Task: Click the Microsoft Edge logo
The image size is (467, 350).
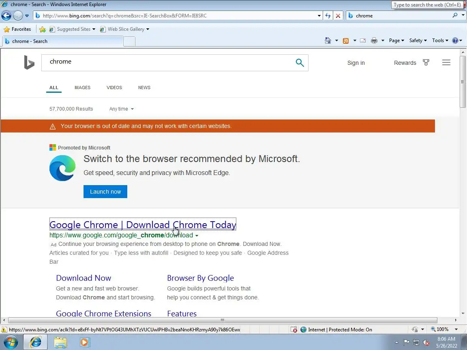Action: click(x=62, y=168)
